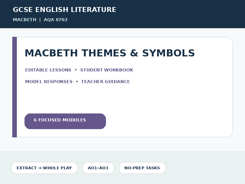The image size is (245, 184).
Task: Click the Macbeth Themes & Symbols title
Action: pos(110,53)
